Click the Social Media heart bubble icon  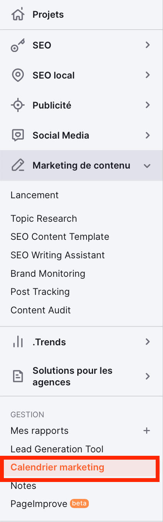click(18, 136)
